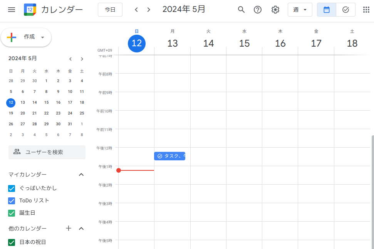Viewport: 374px width, 249px height.
Task: Click the people icon in user search
Action: [x=17, y=152]
